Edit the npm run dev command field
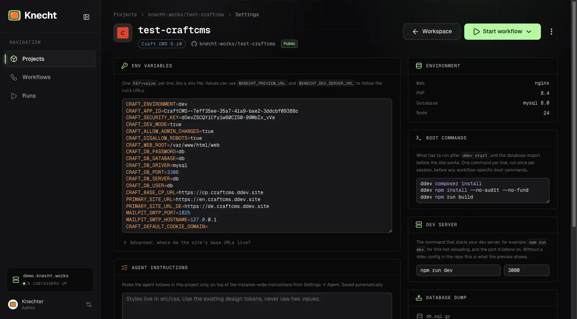The width and height of the screenshot is (577, 319). 459,270
